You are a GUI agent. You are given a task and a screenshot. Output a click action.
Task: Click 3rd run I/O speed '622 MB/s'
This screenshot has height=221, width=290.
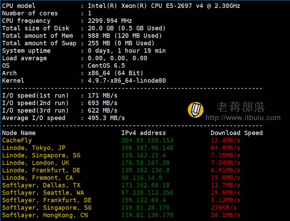coord(103,110)
